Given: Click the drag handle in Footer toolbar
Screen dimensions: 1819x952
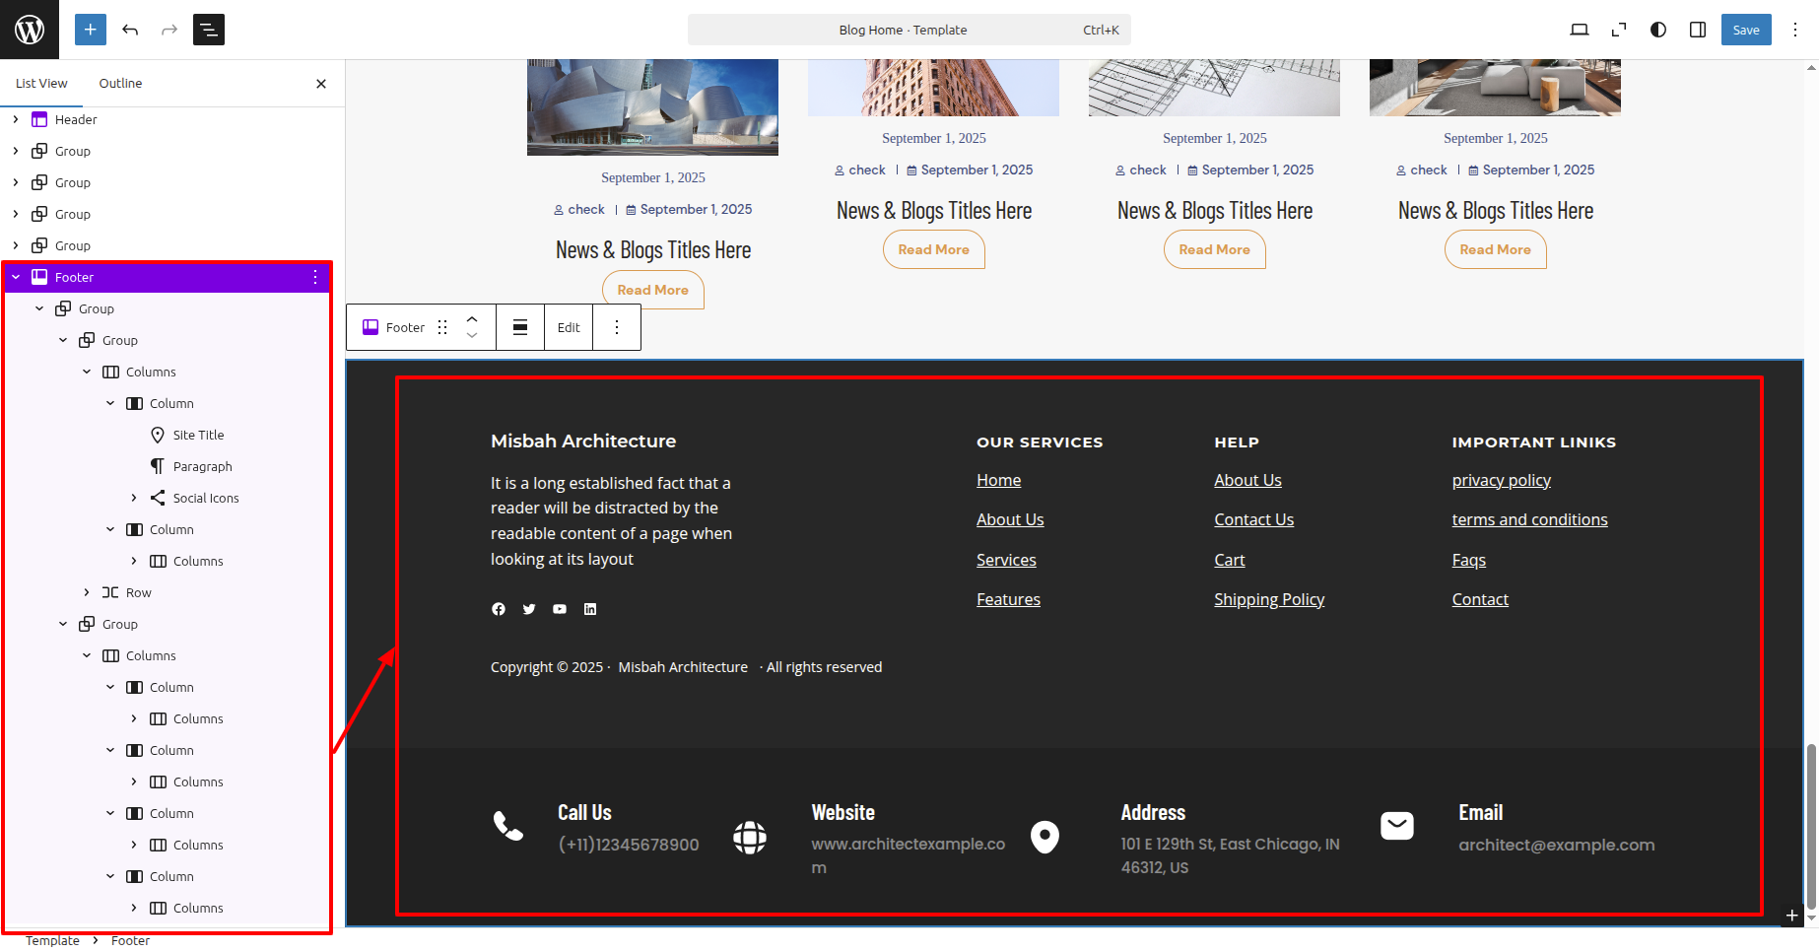Looking at the screenshot, I should pyautogui.click(x=442, y=327).
